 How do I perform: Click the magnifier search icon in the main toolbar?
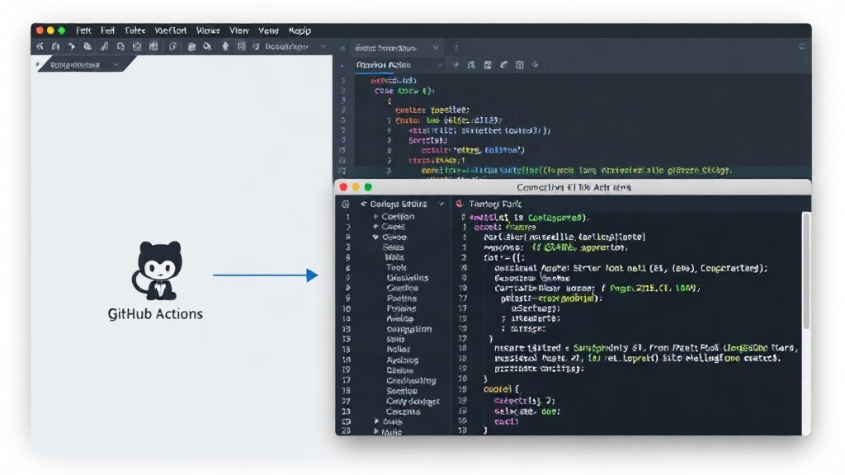point(207,47)
